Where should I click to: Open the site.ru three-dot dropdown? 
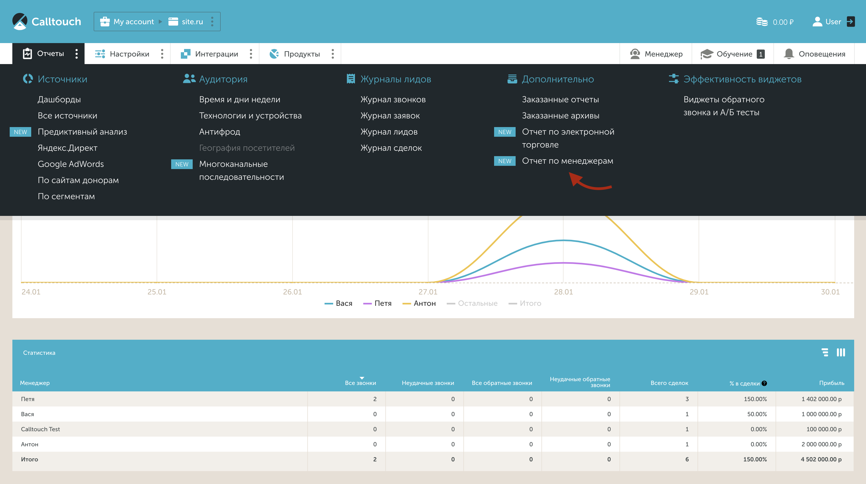pos(212,22)
